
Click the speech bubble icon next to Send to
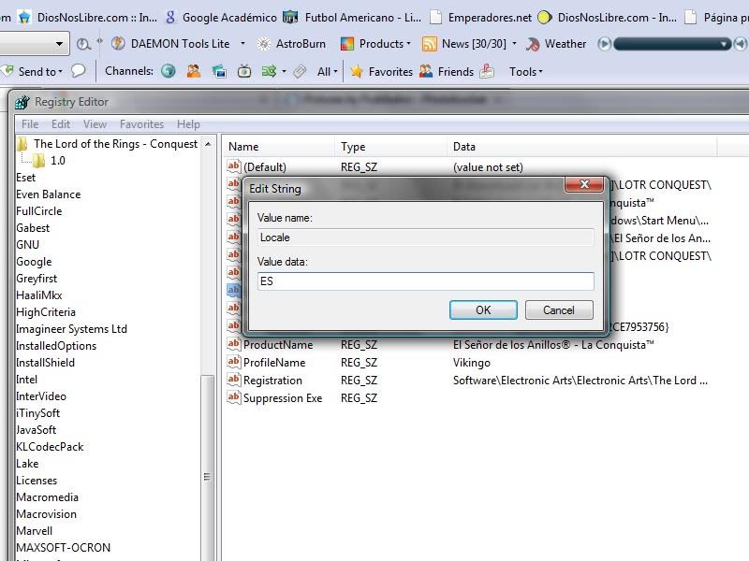[x=78, y=71]
